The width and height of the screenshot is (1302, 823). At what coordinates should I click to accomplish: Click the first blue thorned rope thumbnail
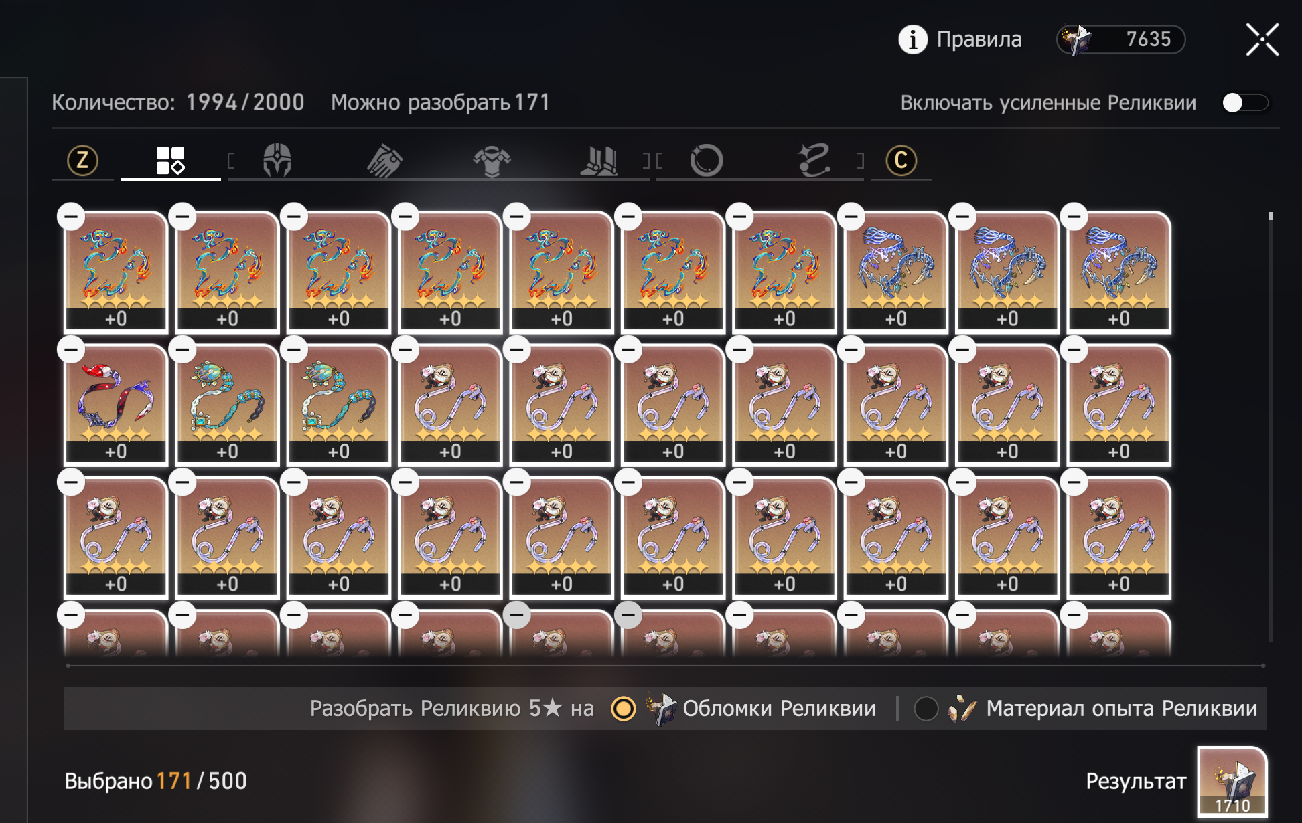click(896, 272)
